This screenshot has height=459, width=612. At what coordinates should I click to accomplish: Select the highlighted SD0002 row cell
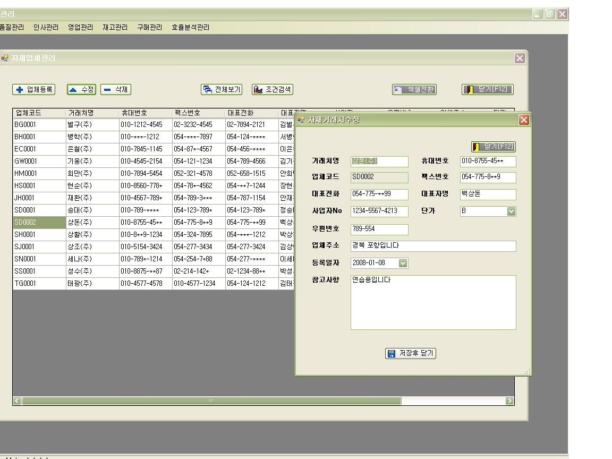click(39, 223)
